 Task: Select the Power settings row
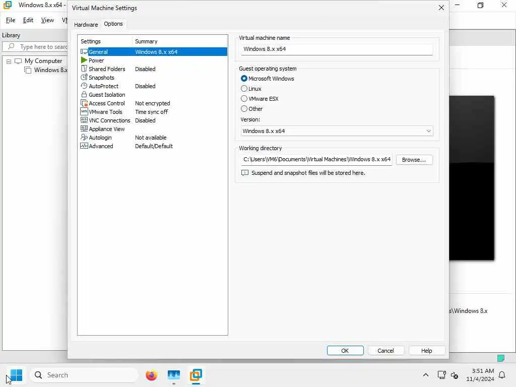(152, 60)
